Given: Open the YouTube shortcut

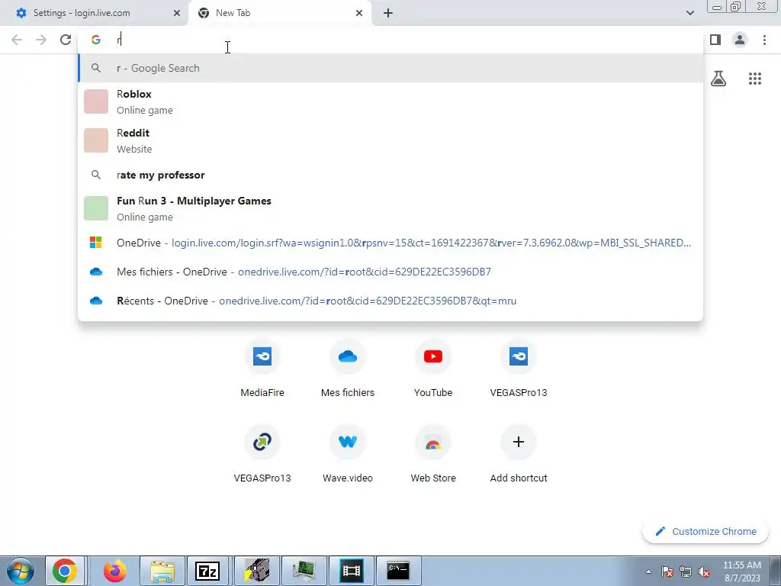Looking at the screenshot, I should click(x=433, y=370).
